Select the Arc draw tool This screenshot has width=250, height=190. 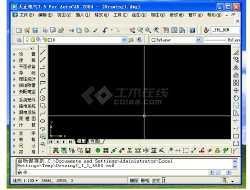click(x=43, y=90)
